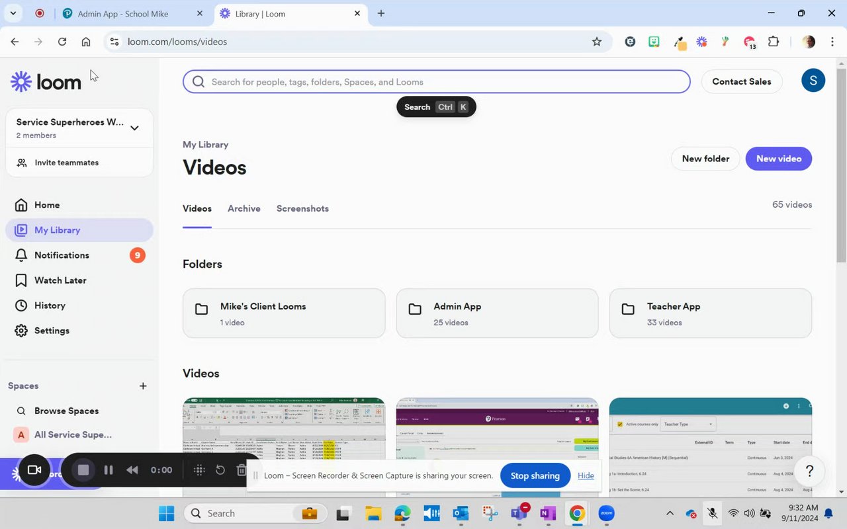
Task: Select My Library in the sidebar
Action: click(79, 230)
